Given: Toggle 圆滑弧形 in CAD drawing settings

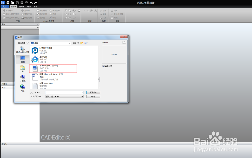Looking at the screenshot, I should (55, 10).
